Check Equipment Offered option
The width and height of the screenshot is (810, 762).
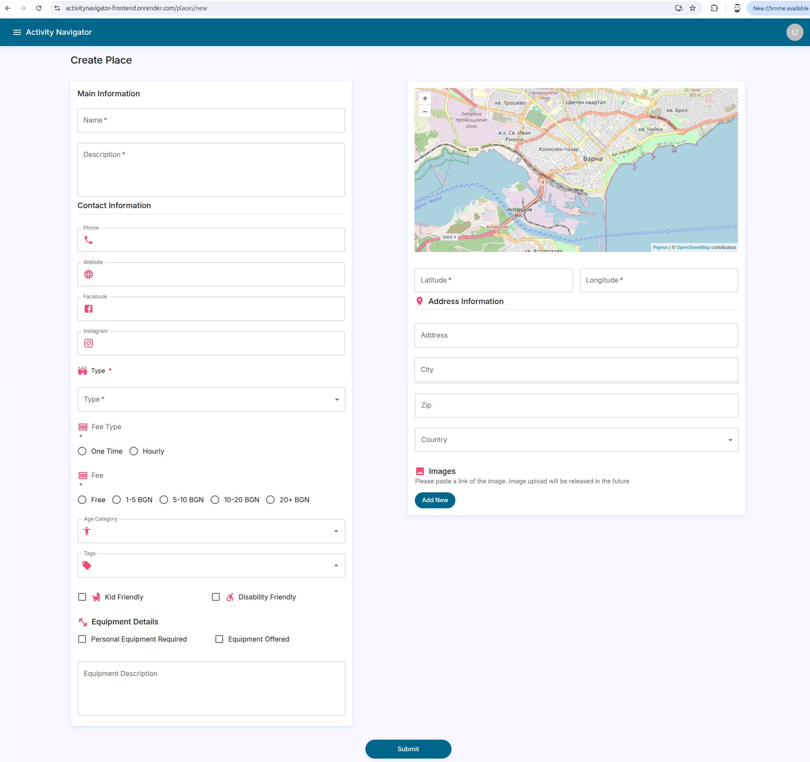pos(219,639)
